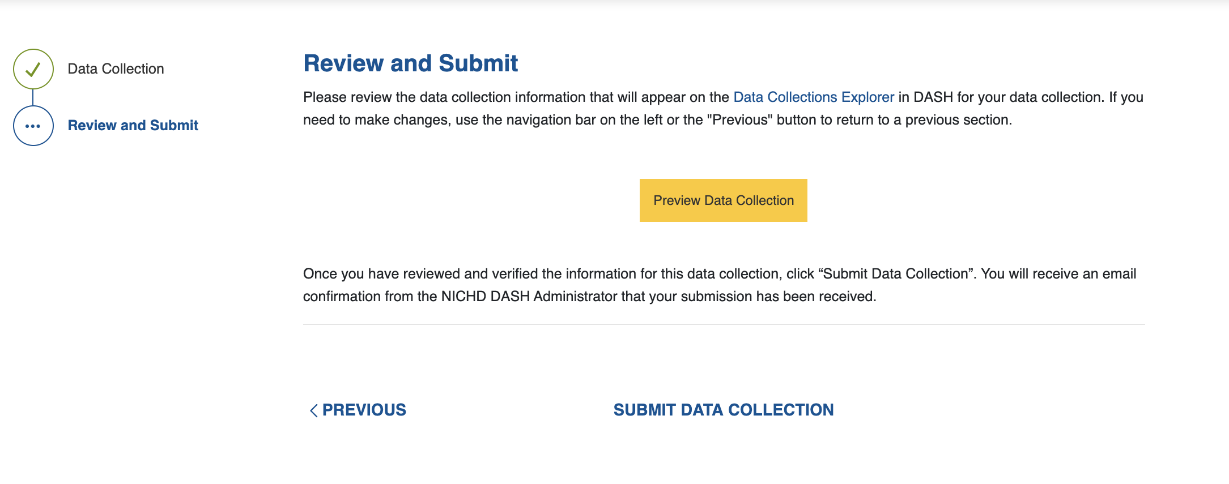Click the horizontal divider above PREVIOUS
The width and height of the screenshot is (1229, 484).
(724, 324)
